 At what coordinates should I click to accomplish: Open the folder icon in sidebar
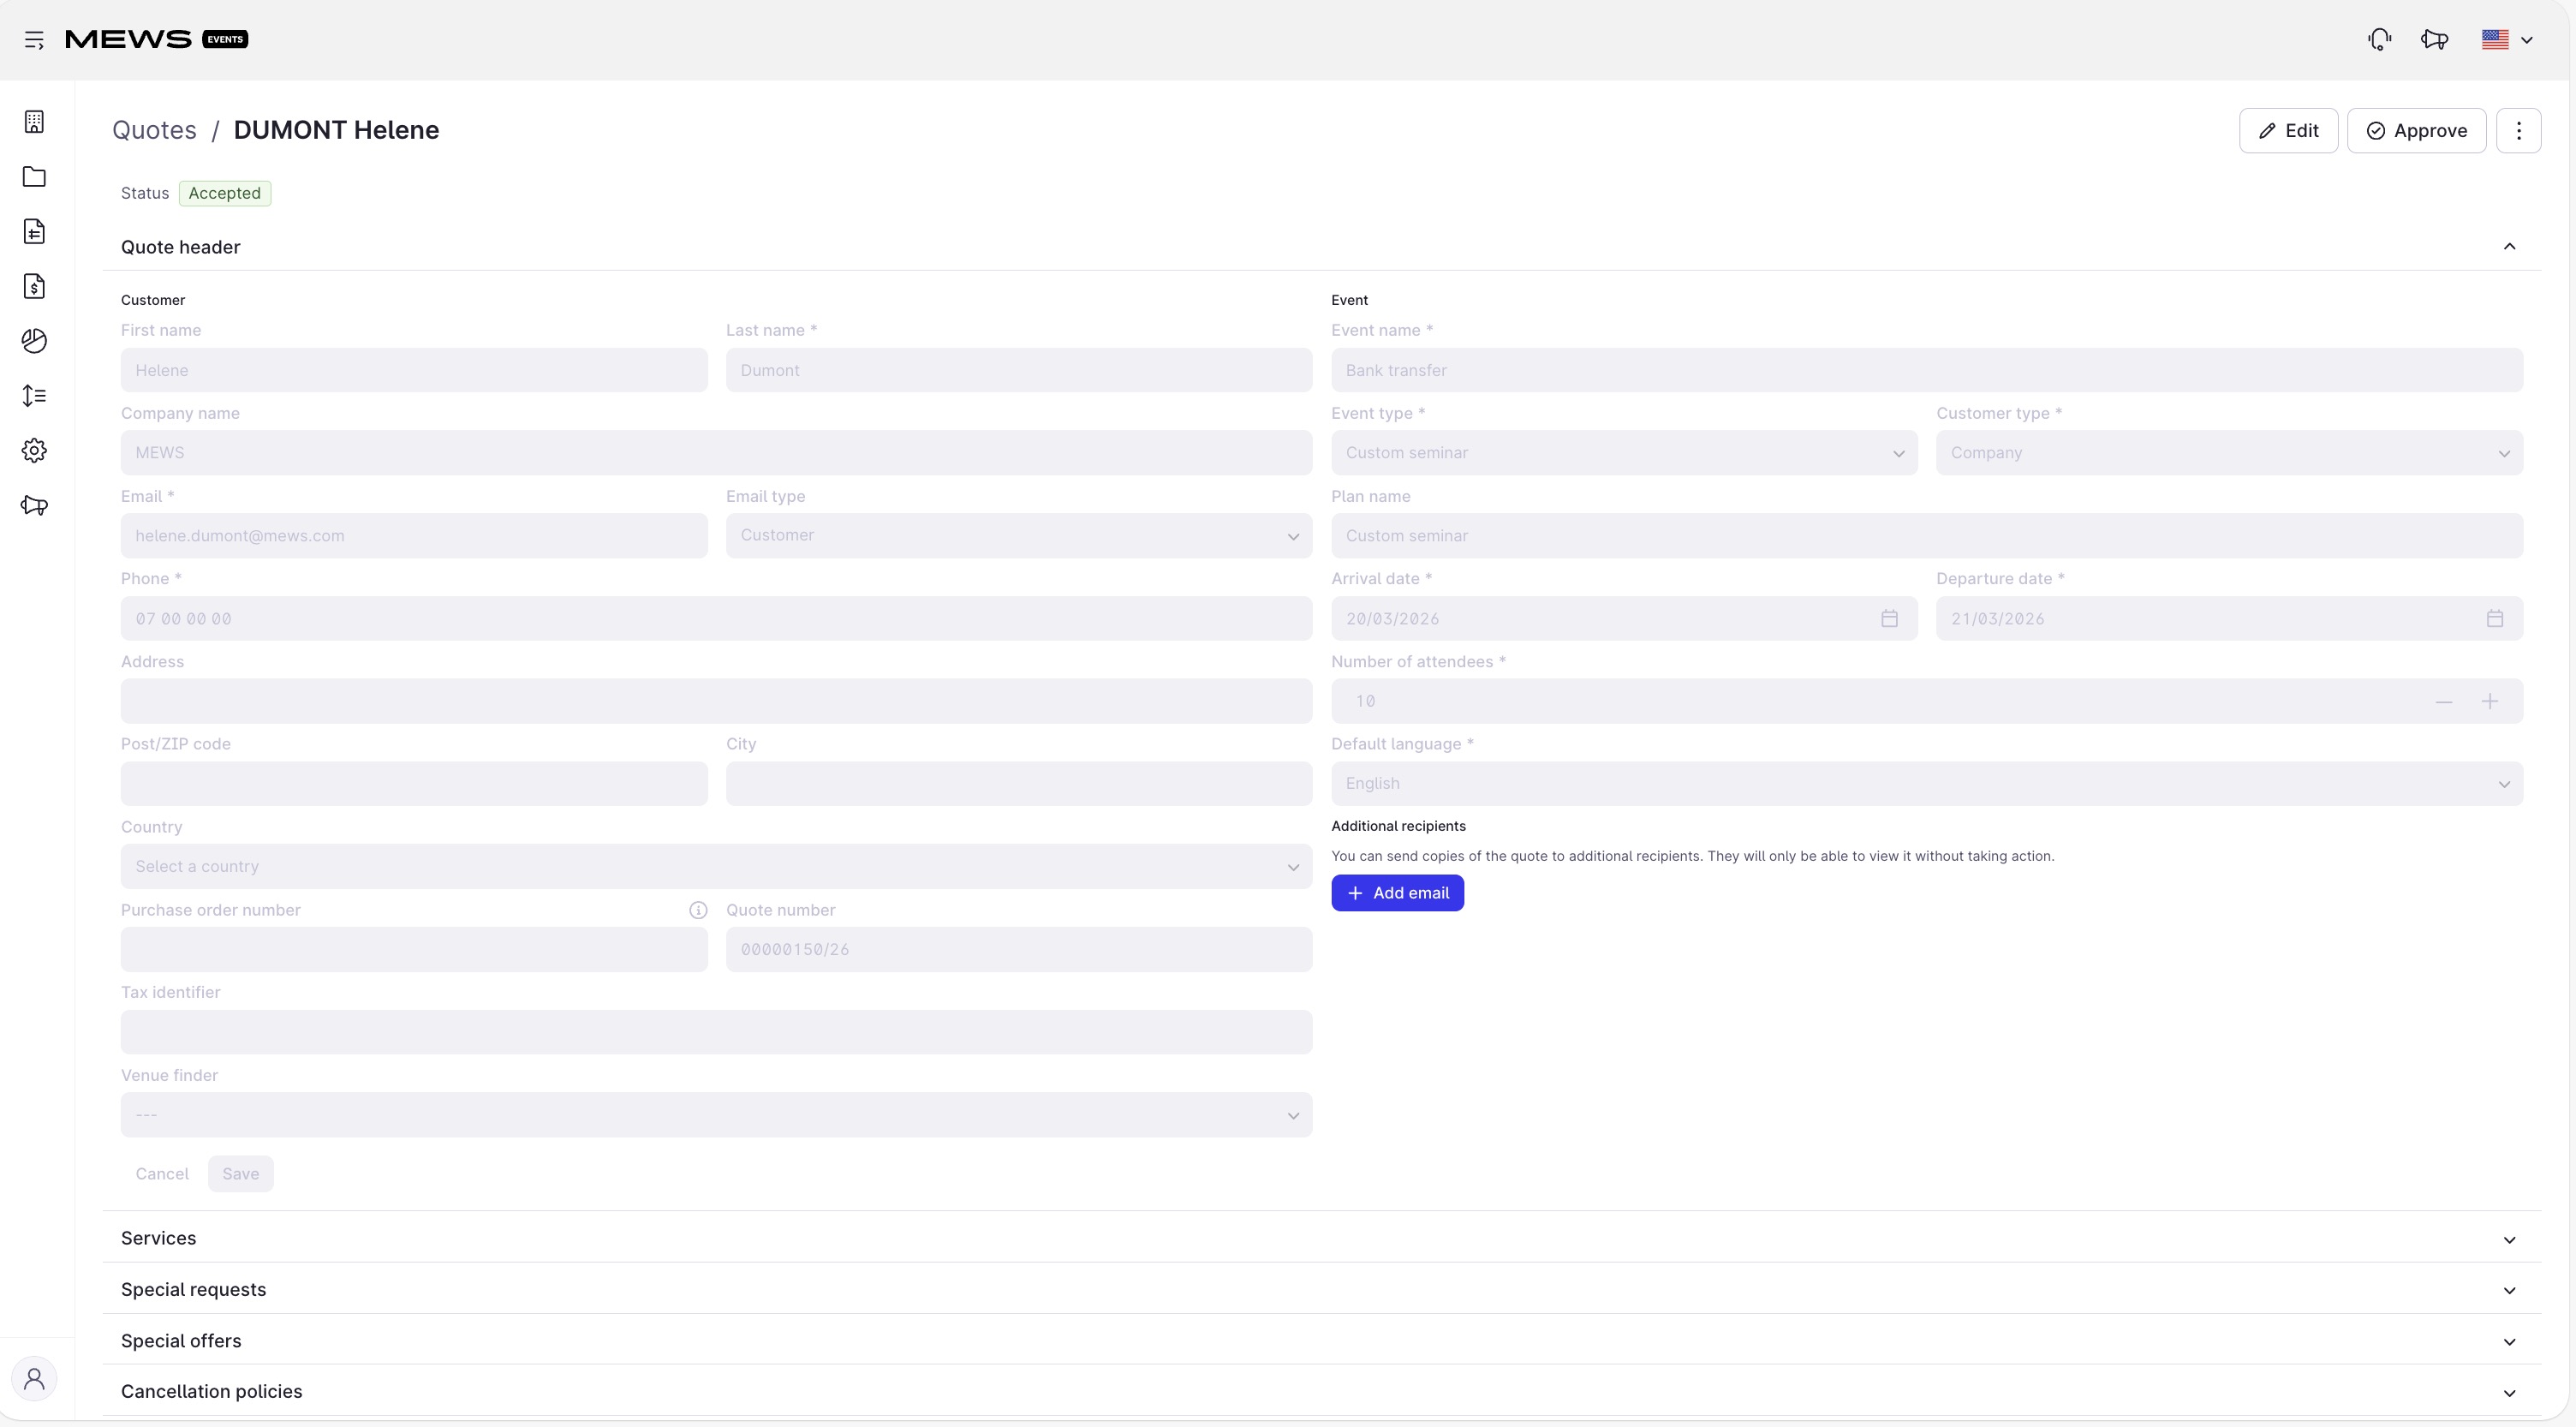34,177
